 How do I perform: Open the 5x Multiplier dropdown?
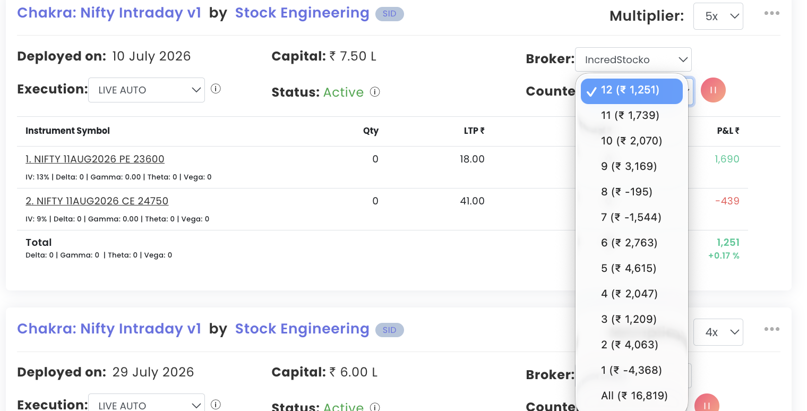click(x=718, y=16)
